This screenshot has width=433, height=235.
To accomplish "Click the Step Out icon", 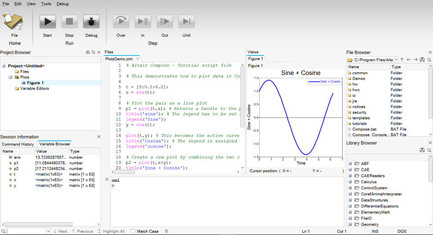I will [165, 22].
